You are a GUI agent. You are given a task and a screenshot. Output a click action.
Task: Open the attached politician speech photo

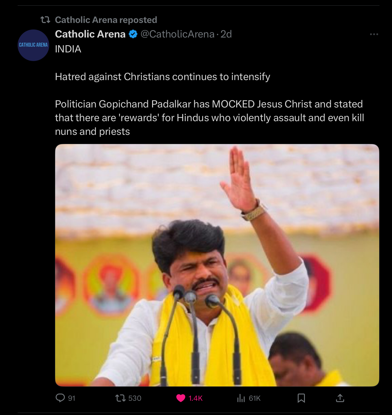pyautogui.click(x=217, y=265)
